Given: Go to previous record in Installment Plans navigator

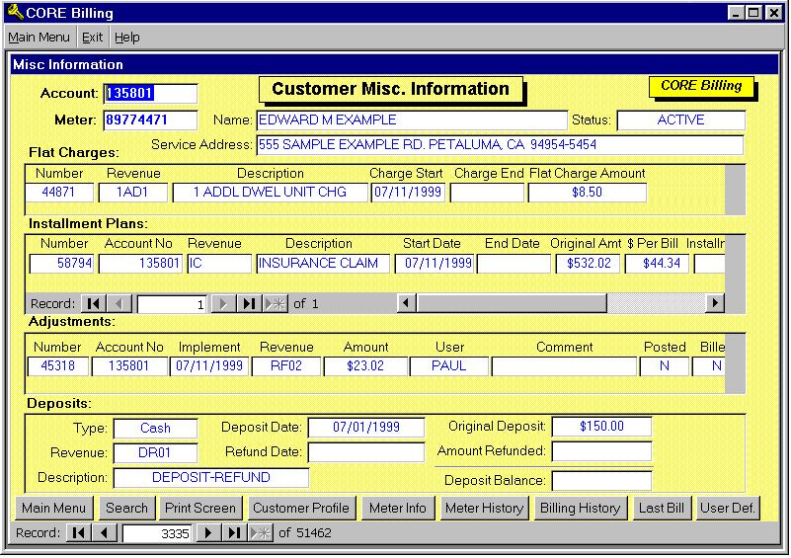Looking at the screenshot, I should click(119, 304).
